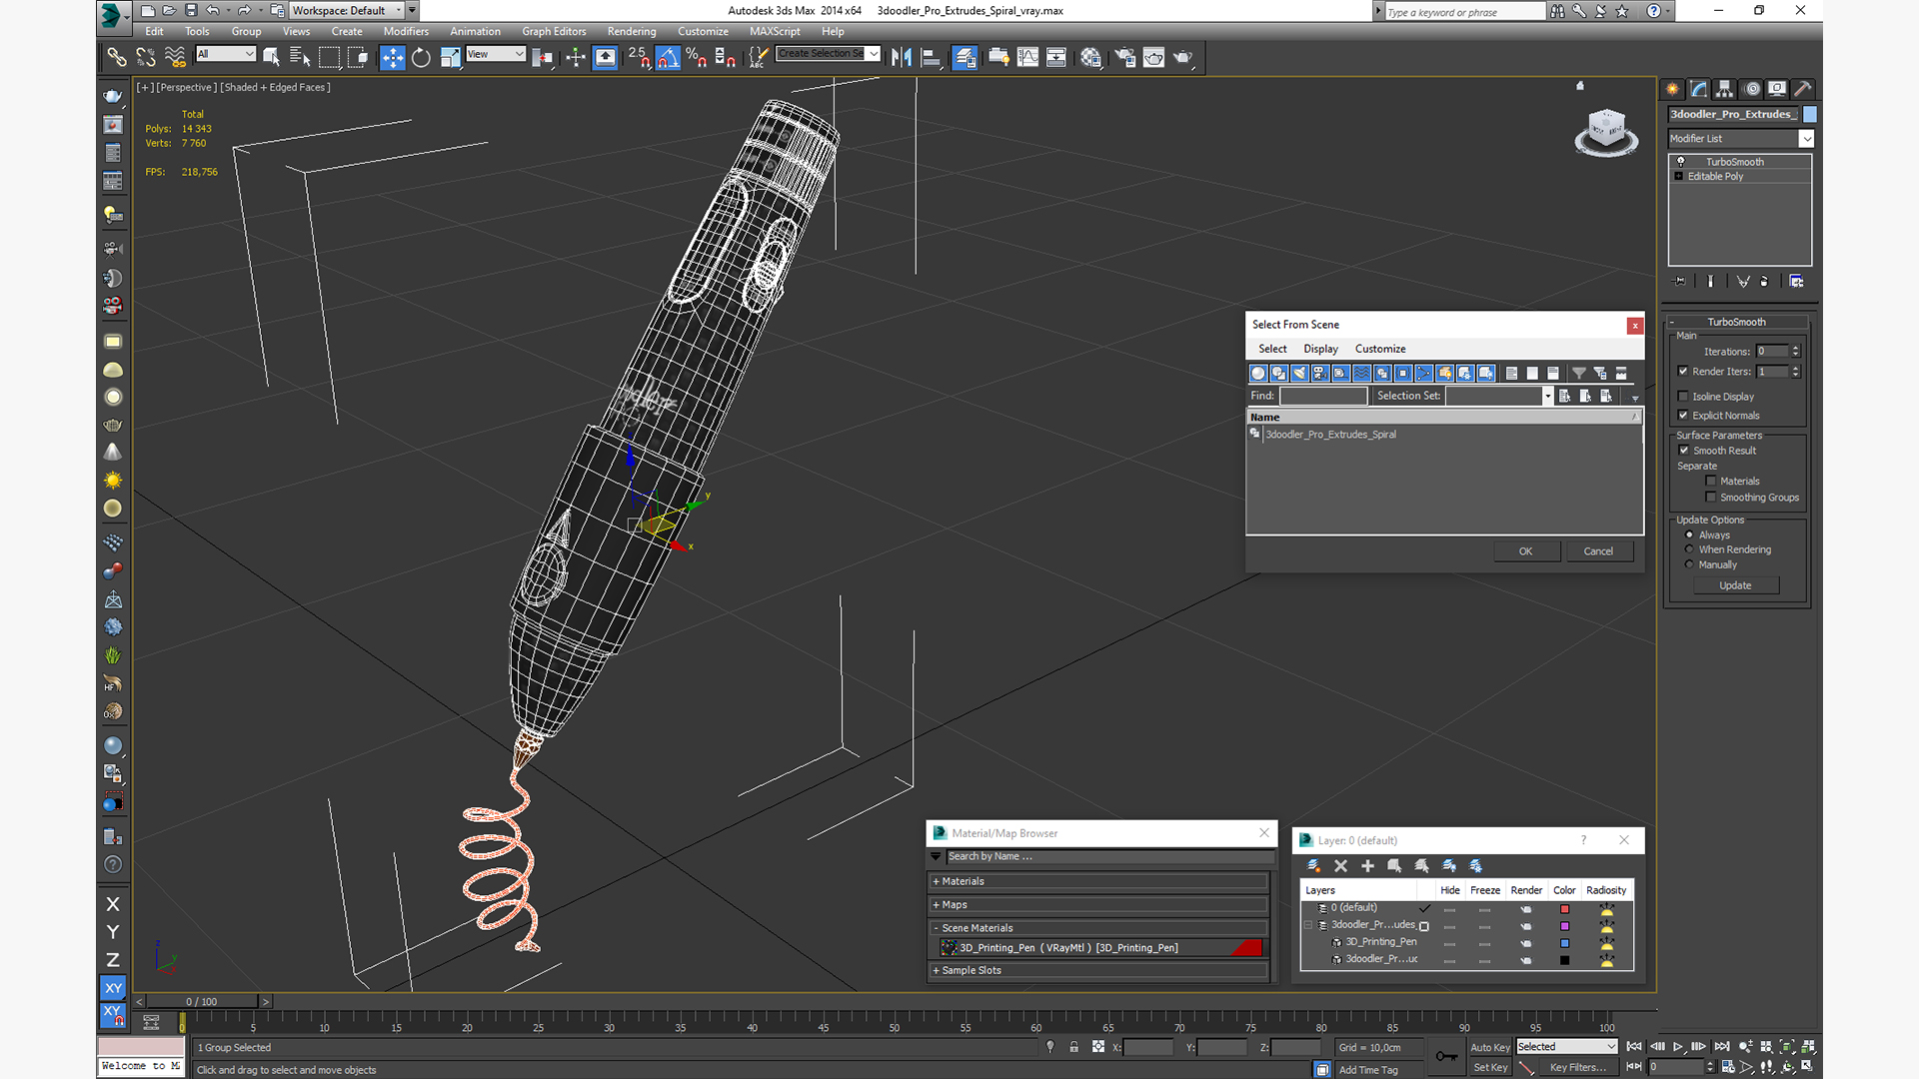This screenshot has height=1079, width=1919.
Task: Click the Set Key button
Action: (1490, 1067)
